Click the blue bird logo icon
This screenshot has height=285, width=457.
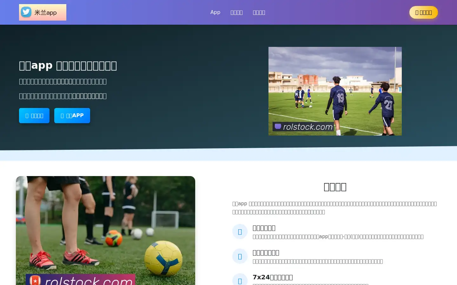[x=26, y=12]
